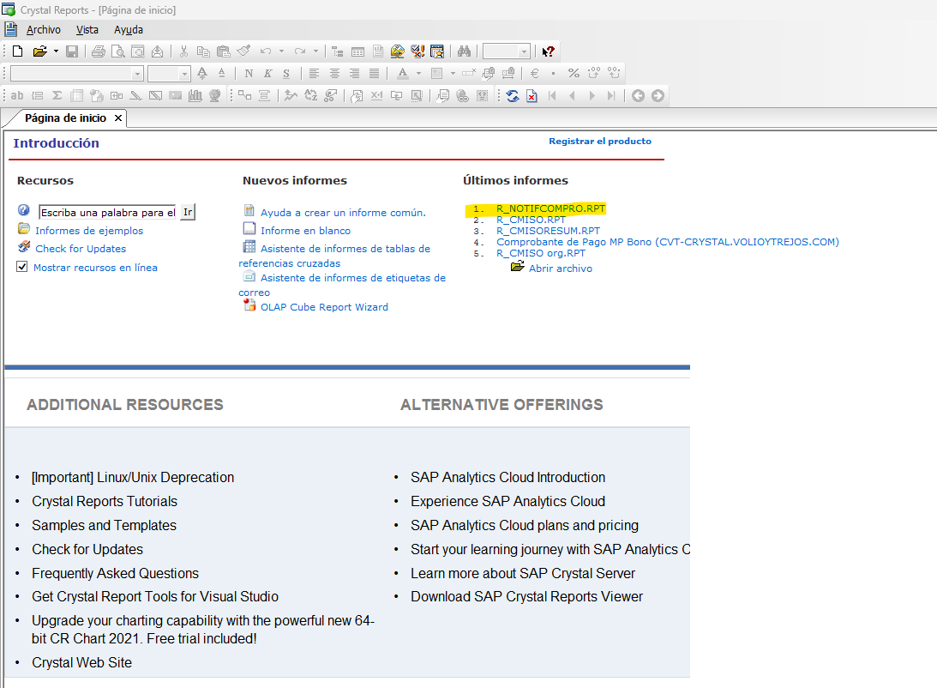Open the Redo history dropdown arrow
This screenshot has height=688, width=937.
click(x=315, y=51)
